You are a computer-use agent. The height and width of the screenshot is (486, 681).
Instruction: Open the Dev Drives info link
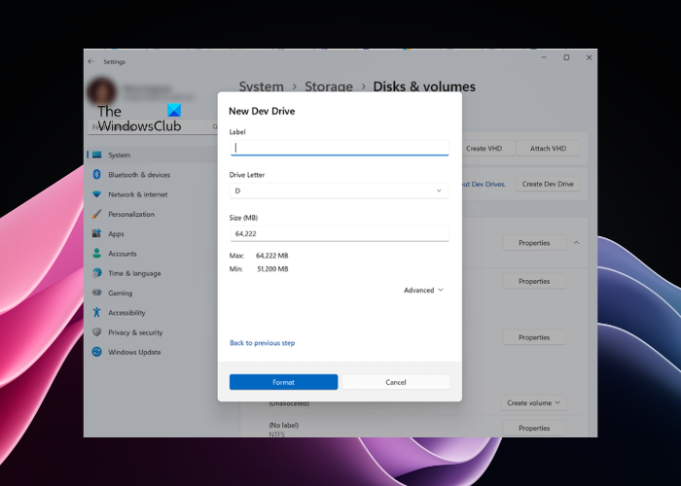coord(484,184)
